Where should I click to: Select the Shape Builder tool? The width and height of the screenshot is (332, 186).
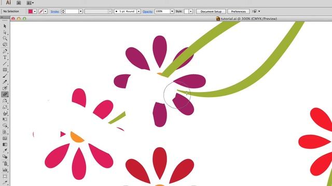click(5, 126)
